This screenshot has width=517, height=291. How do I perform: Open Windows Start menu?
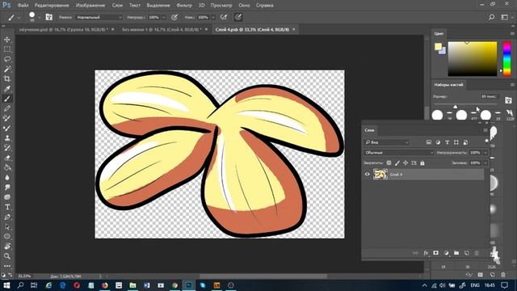pyautogui.click(x=6, y=285)
